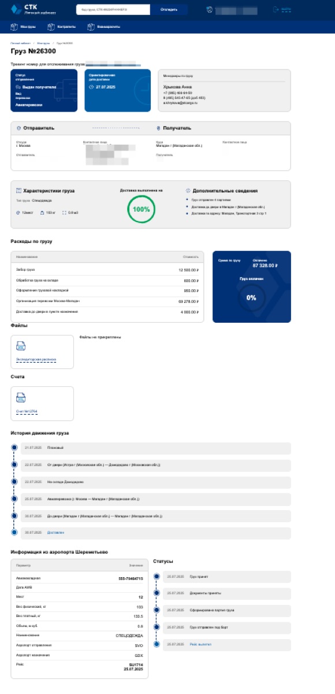Click the Взаиморасчеты menu icon
Viewport: 335px width, 694px height.
tap(91, 27)
